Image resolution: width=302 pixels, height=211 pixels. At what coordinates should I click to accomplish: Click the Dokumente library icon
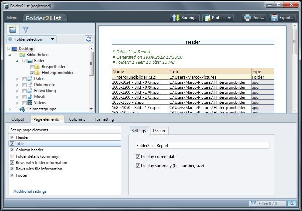[x=30, y=84]
